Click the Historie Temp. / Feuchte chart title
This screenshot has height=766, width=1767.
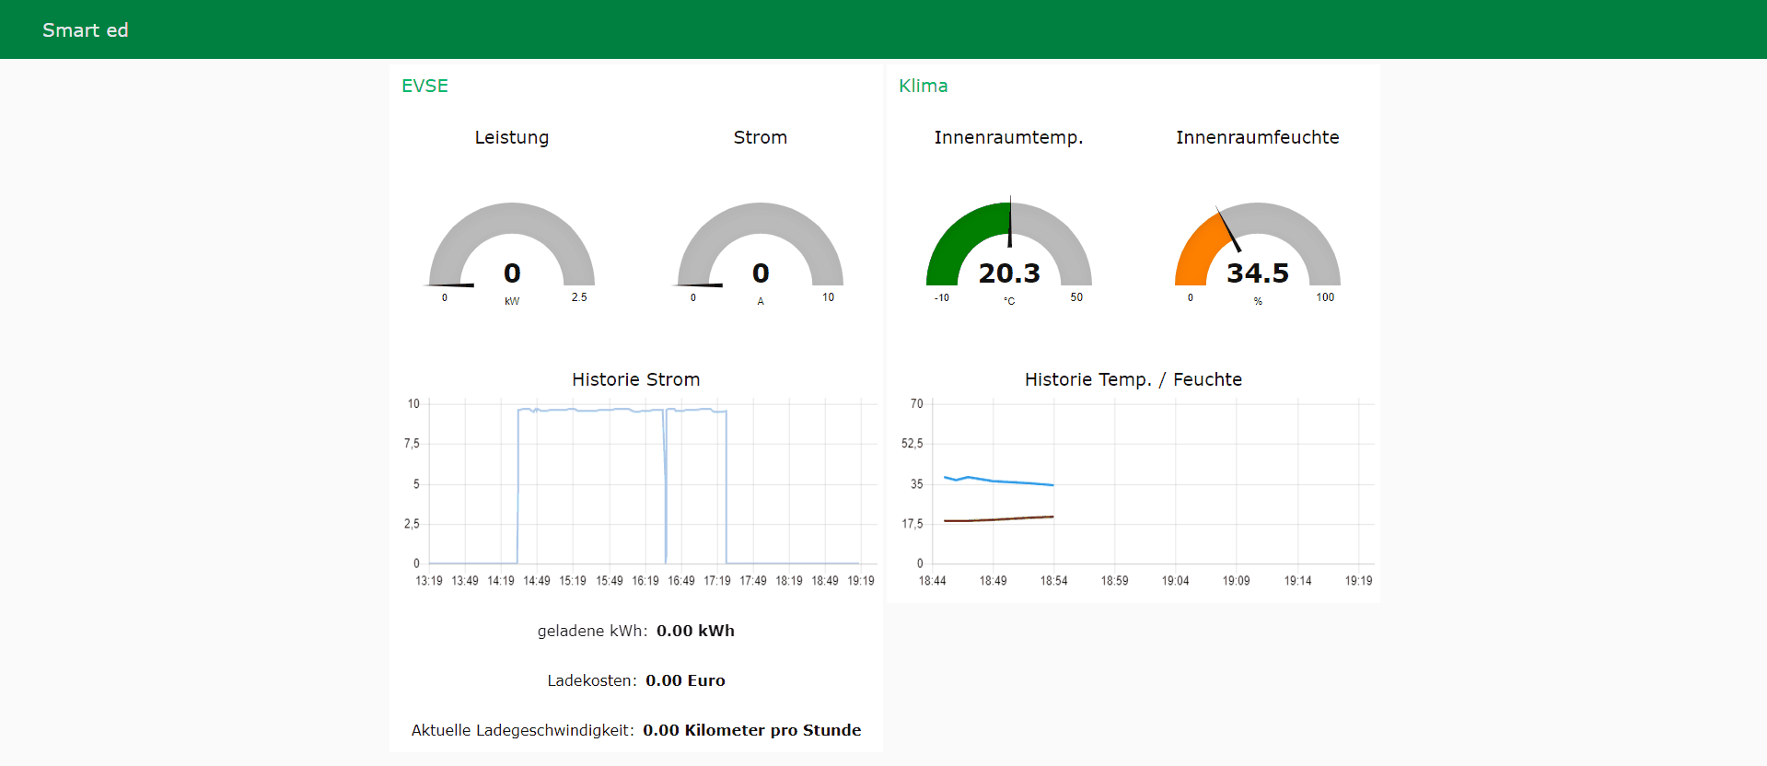coord(1133,379)
